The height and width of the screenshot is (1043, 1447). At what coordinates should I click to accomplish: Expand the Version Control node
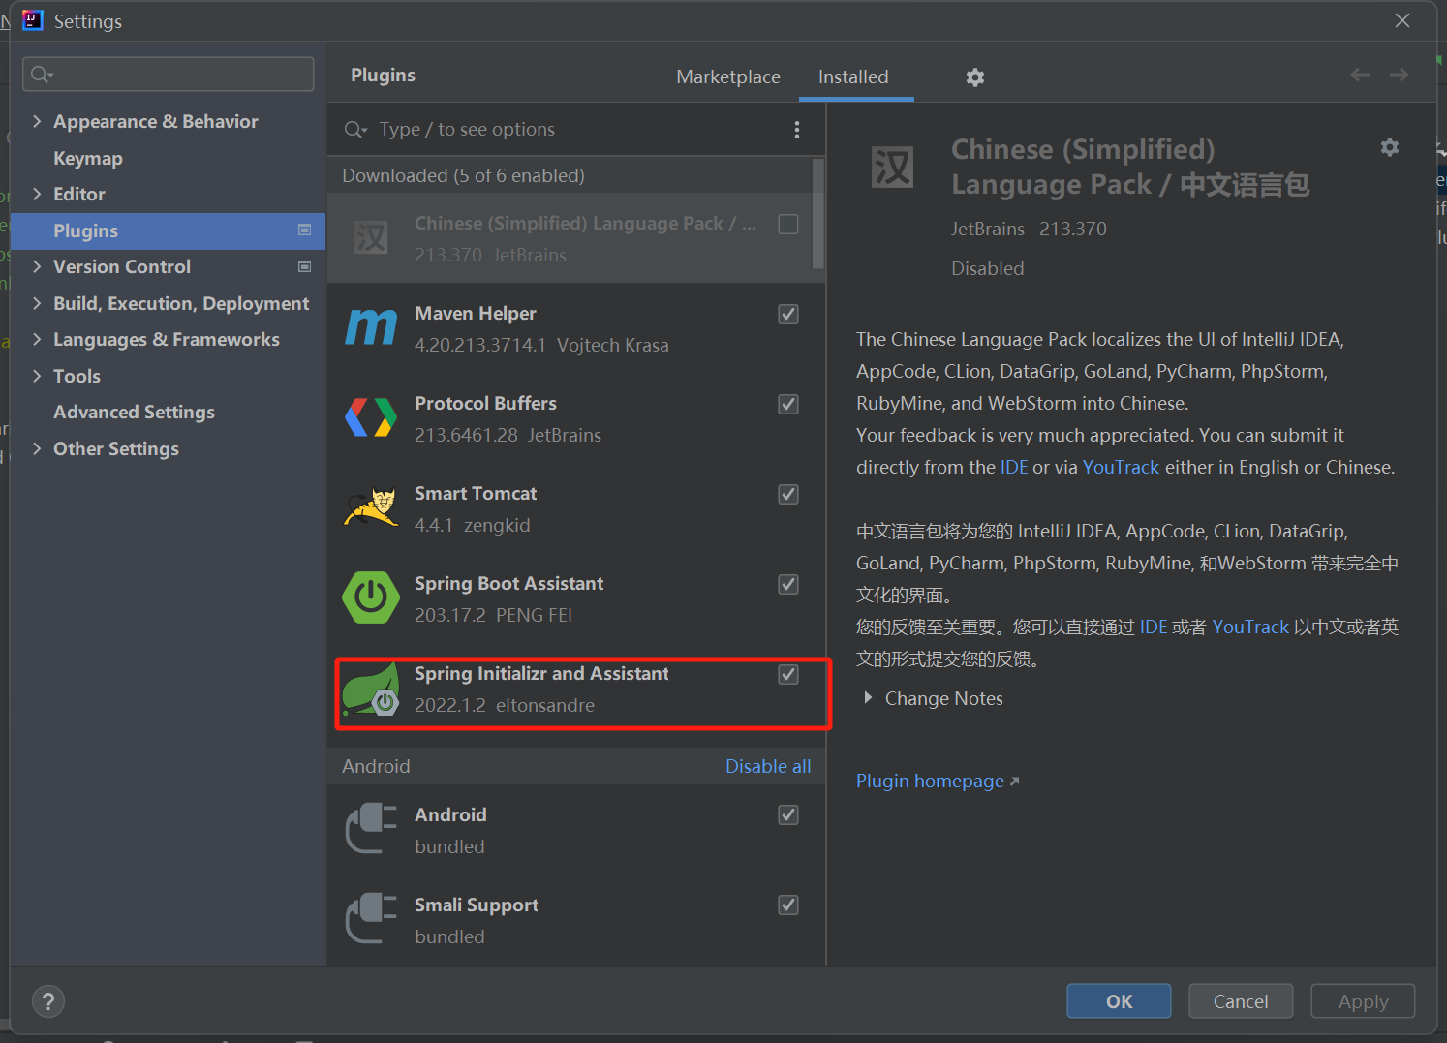pos(37,266)
